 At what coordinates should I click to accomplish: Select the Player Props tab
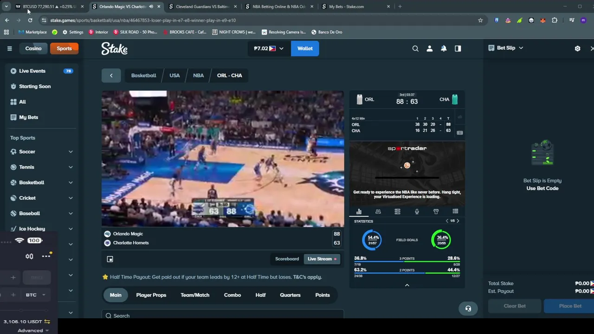click(151, 295)
